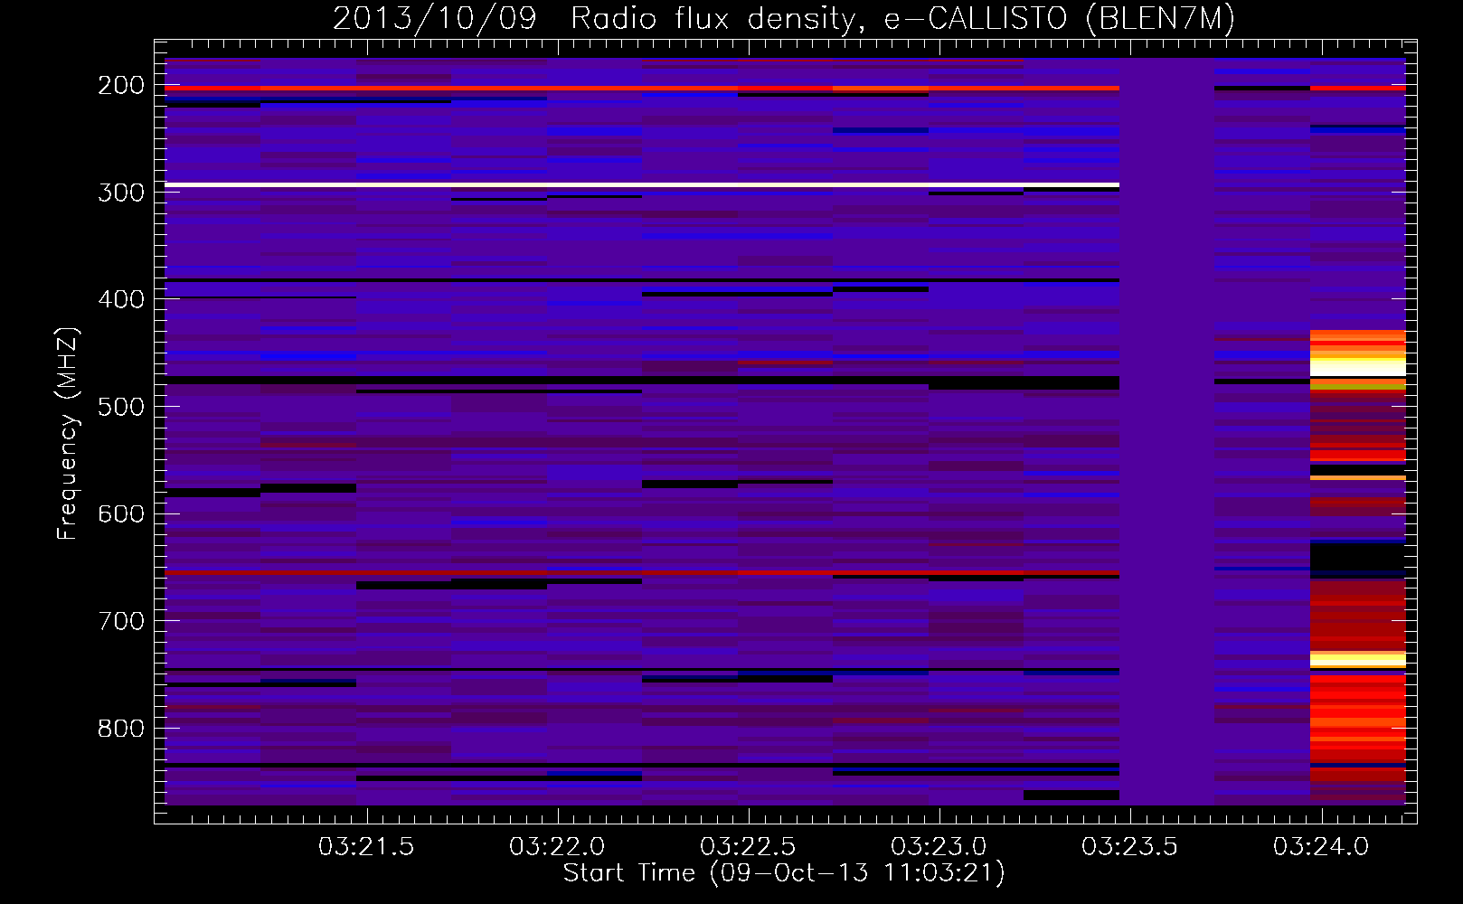This screenshot has width=1463, height=904.
Task: Click the 700 frequency tick label
Action: click(120, 621)
